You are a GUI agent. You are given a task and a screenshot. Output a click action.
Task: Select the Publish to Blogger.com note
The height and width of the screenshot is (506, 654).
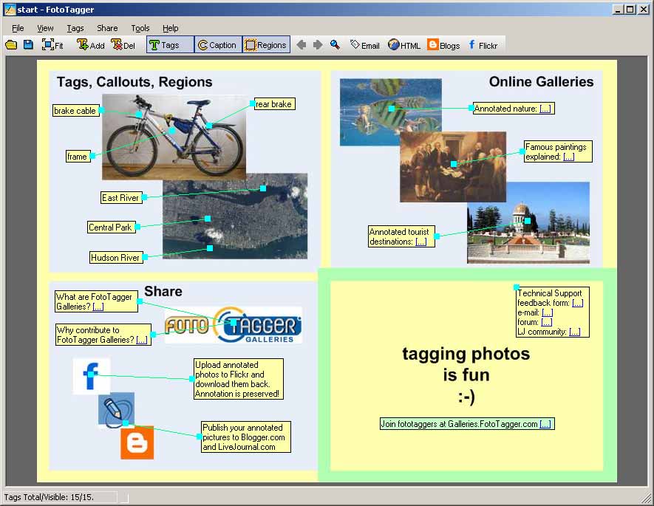(245, 437)
